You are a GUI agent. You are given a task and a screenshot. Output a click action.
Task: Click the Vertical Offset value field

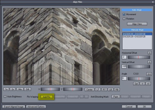click(124, 66)
